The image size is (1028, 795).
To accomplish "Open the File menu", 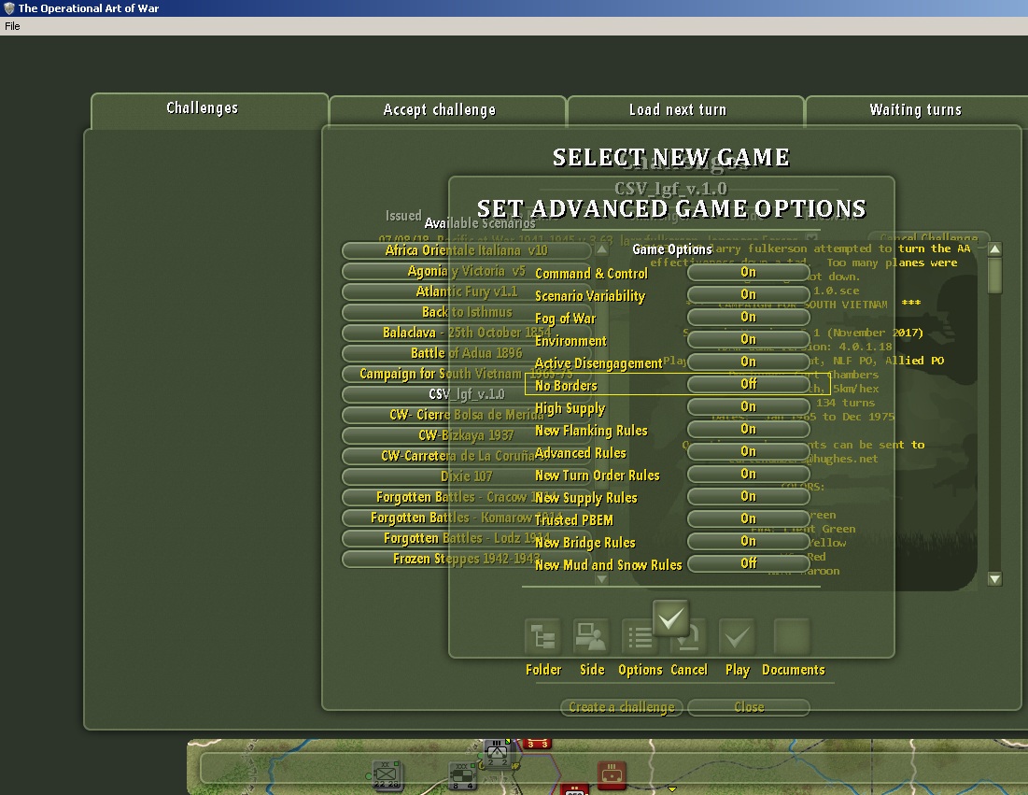I will [12, 26].
